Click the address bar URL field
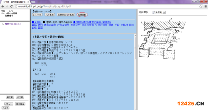Screen dimensions: 208x110 pyautogui.click(x=106, y=6)
